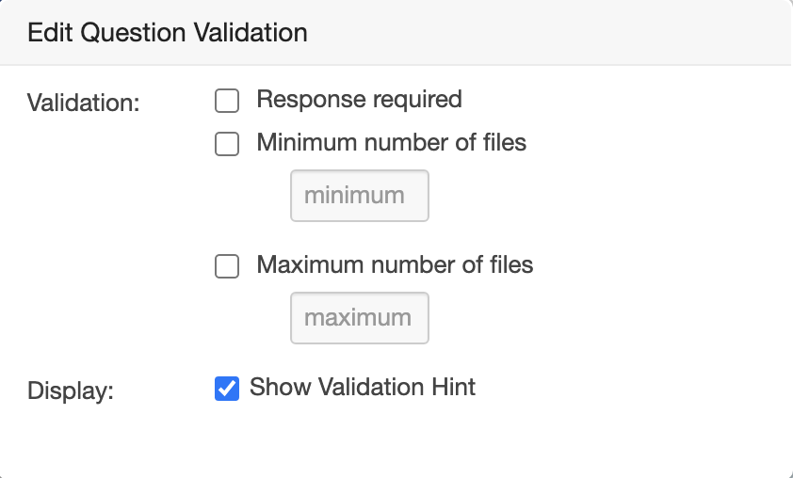The height and width of the screenshot is (478, 793).
Task: Tick the Minimum number of files checkbox
Action: click(227, 144)
